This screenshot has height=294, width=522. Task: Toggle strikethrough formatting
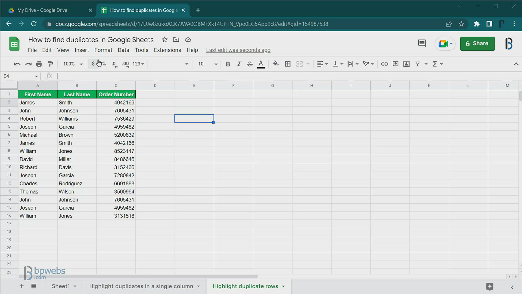pyautogui.click(x=250, y=64)
